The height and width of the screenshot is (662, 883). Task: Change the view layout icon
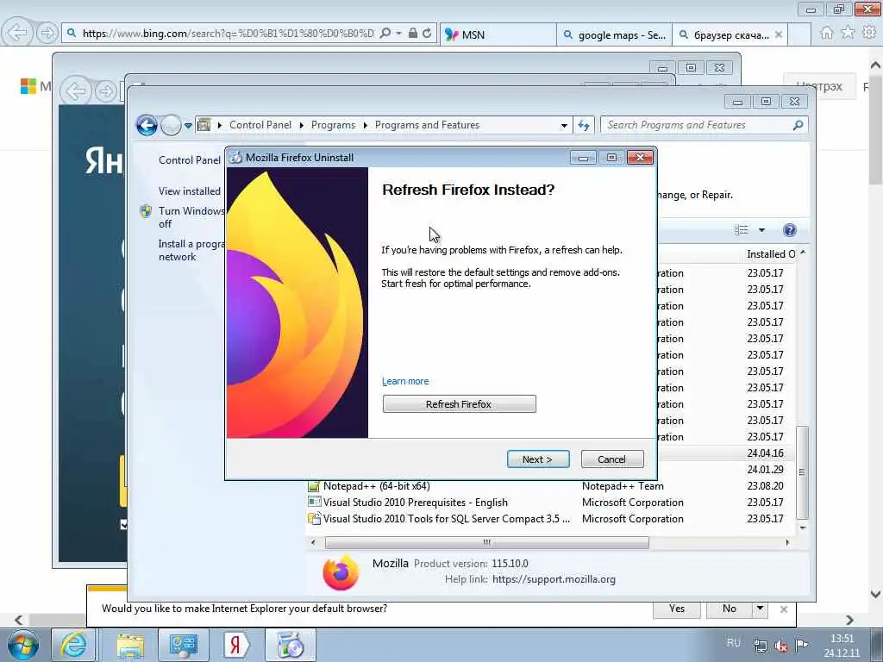point(742,229)
